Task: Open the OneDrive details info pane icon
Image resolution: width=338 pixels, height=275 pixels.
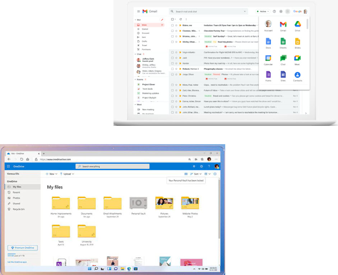Action: pos(215,174)
